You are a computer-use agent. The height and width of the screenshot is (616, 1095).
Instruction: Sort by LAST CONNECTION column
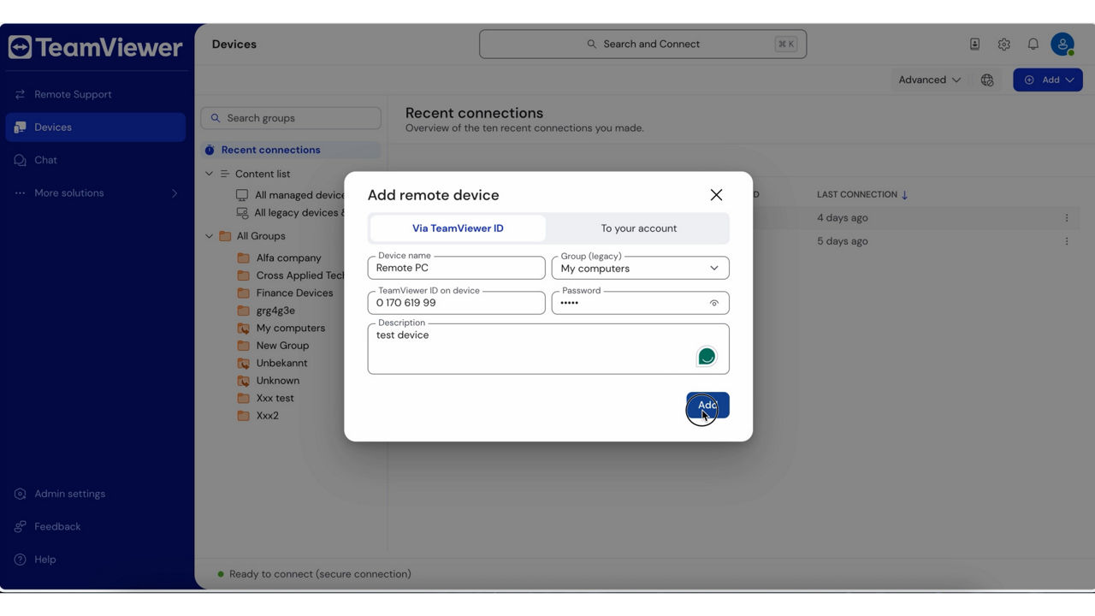click(x=862, y=195)
